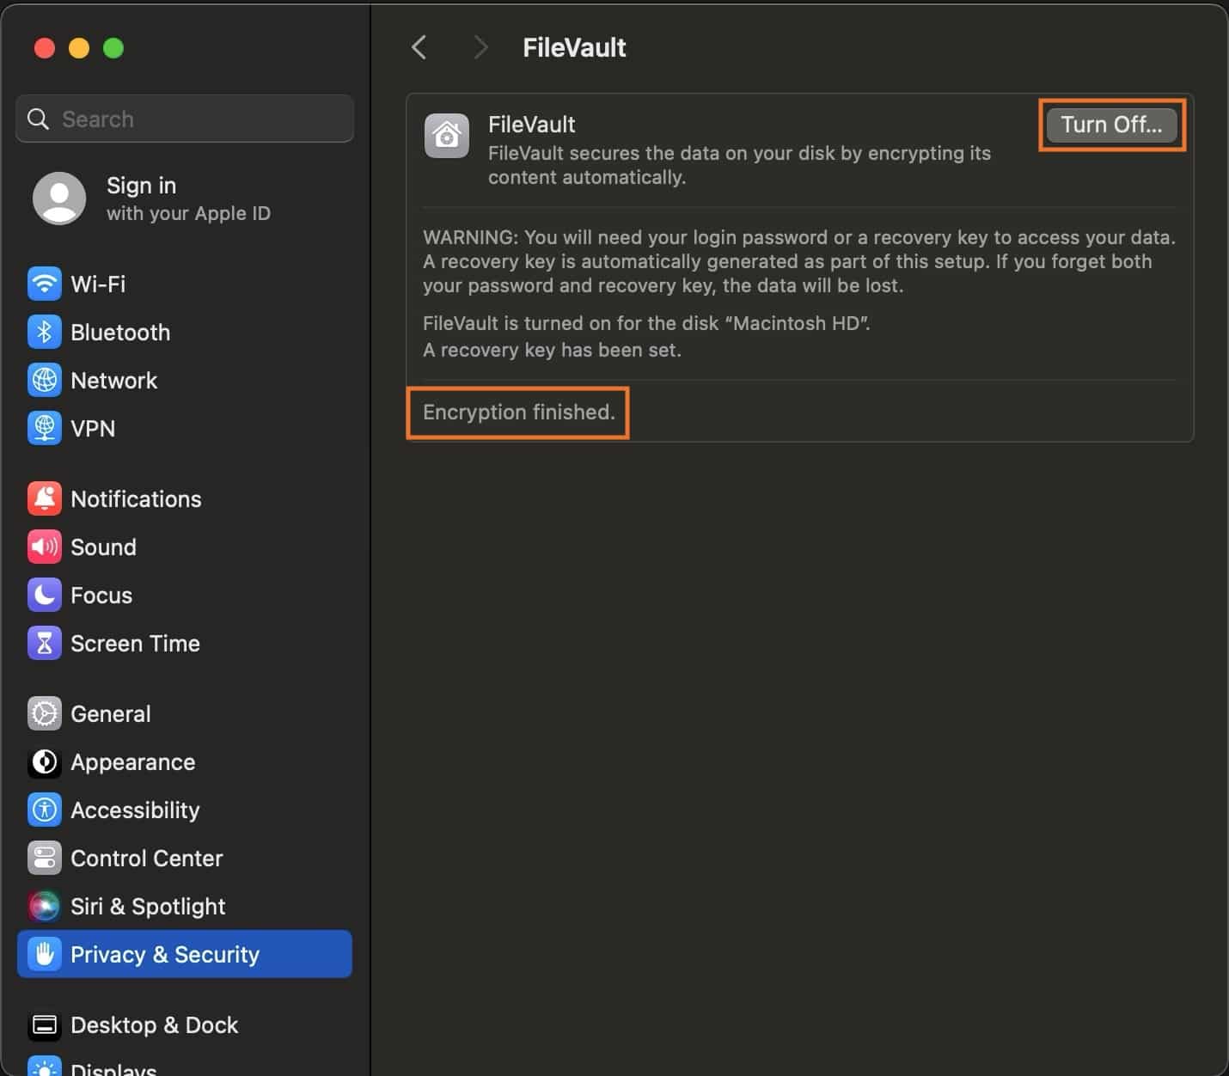This screenshot has height=1076, width=1229.
Task: Click the Apple ID avatar icon
Action: [x=59, y=199]
